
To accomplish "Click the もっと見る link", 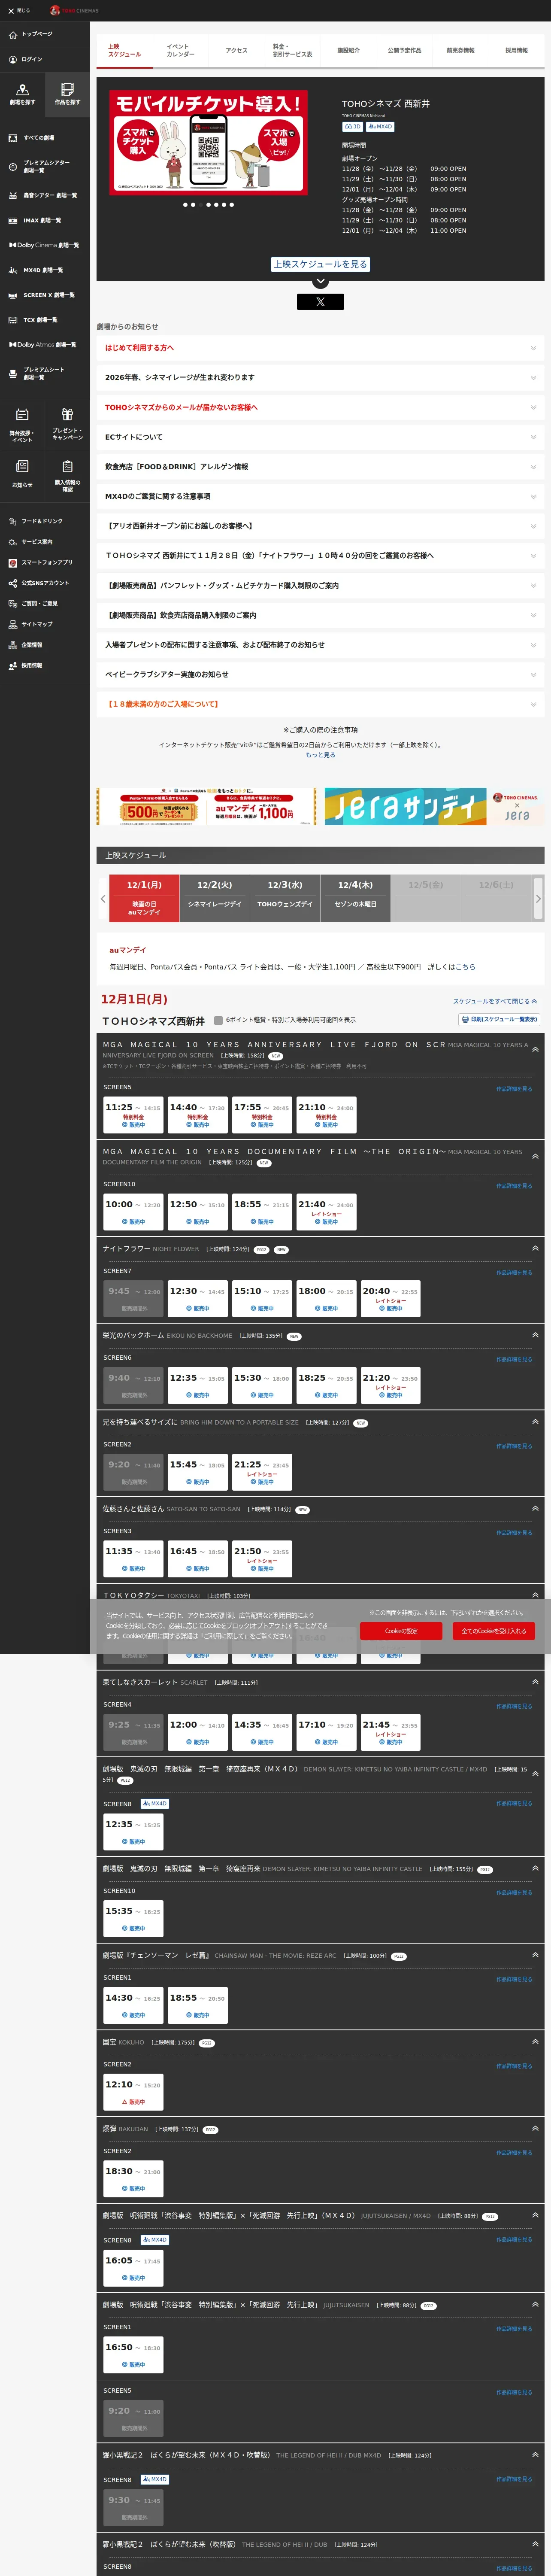I will coord(320,755).
